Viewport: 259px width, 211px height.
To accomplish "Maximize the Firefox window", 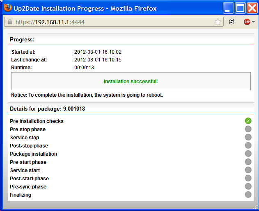I will pos(240,8).
